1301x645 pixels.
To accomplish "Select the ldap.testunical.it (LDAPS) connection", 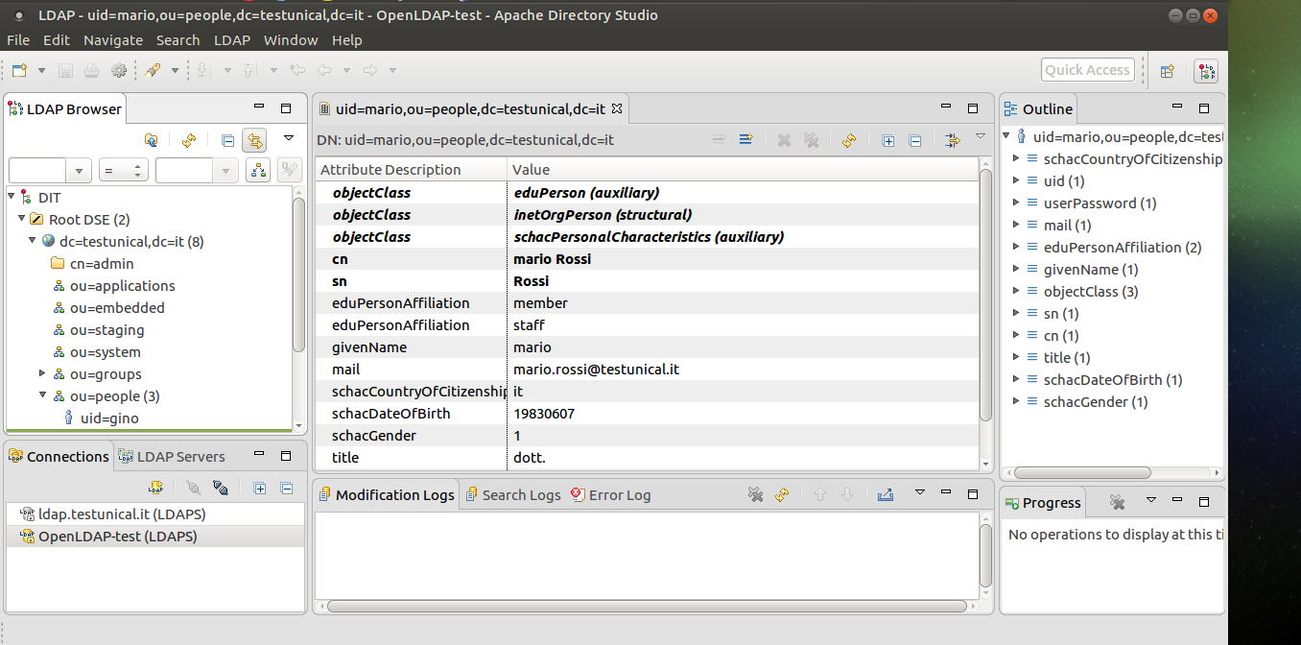I will pos(155,514).
